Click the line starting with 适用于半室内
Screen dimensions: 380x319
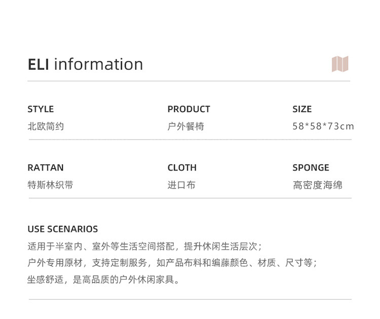tap(144, 247)
